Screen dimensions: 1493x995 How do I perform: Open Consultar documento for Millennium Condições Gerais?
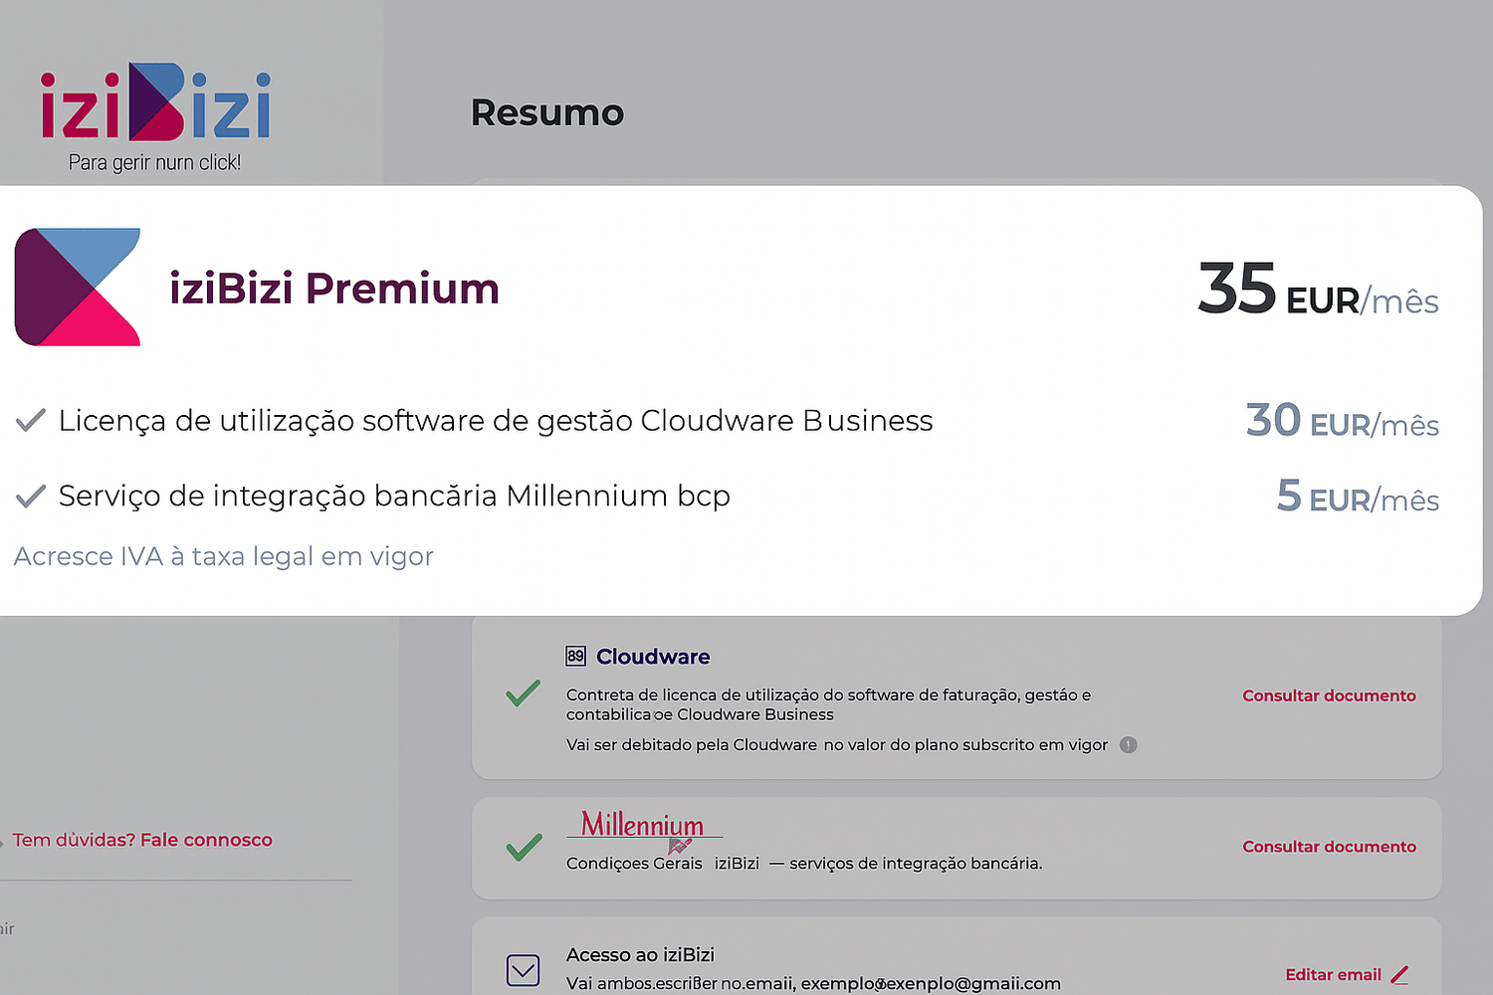1329,847
